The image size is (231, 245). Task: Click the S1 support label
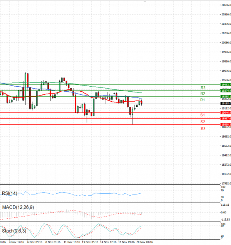click(x=203, y=115)
